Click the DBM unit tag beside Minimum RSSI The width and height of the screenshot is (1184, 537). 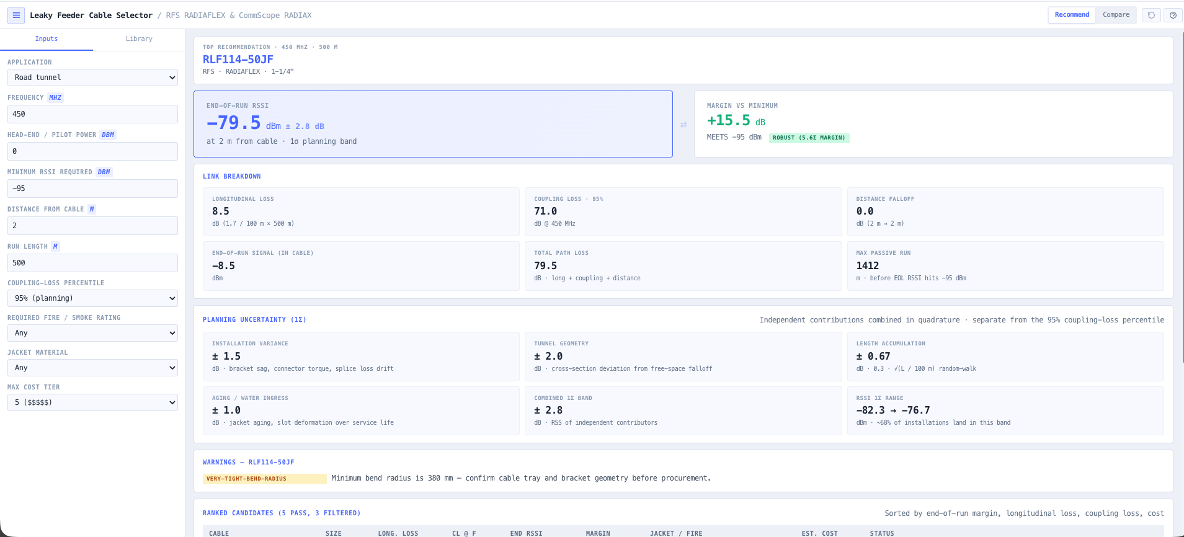(x=104, y=172)
